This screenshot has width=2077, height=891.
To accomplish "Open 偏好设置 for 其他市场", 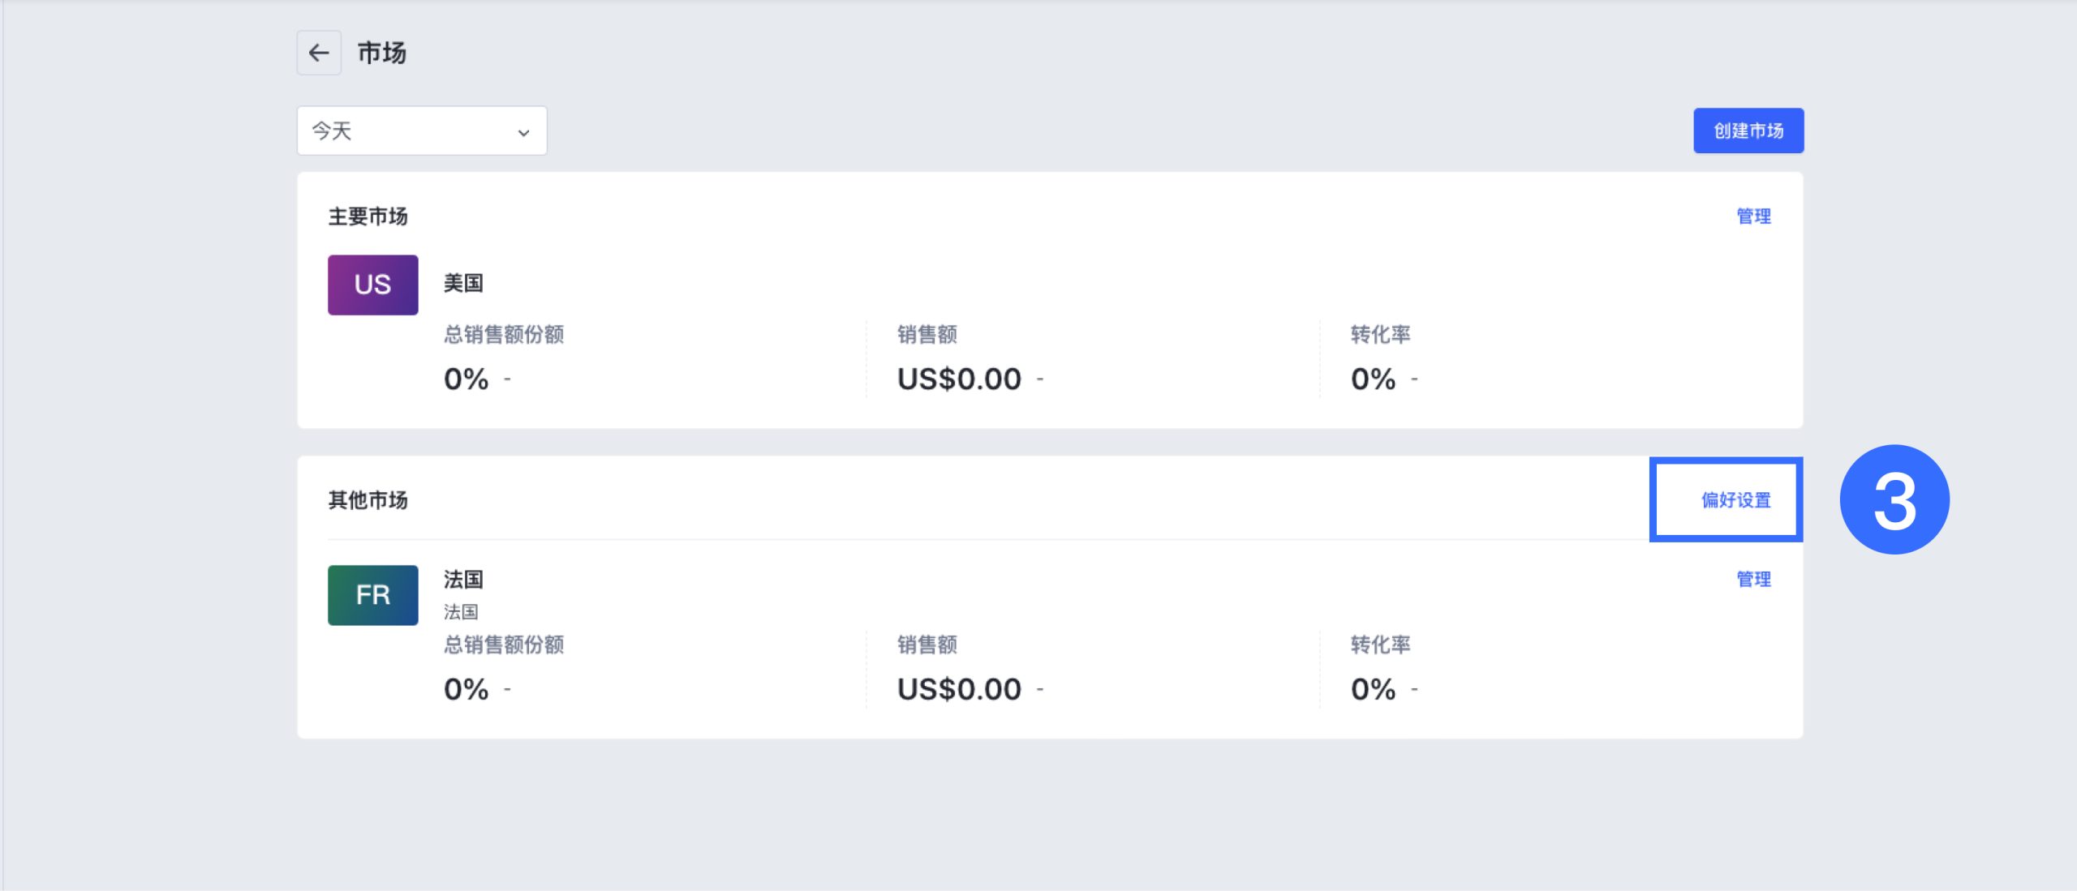I will pyautogui.click(x=1735, y=500).
